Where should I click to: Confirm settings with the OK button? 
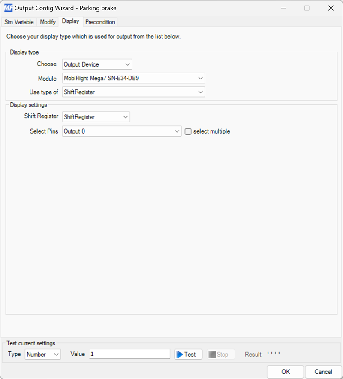285,372
